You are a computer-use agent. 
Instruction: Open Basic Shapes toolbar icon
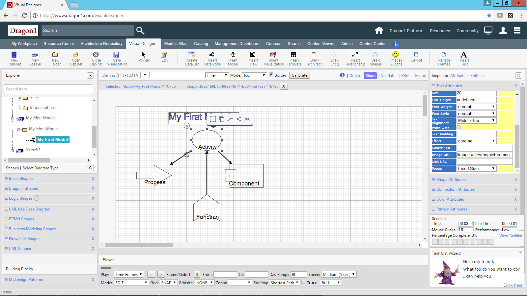[375, 55]
